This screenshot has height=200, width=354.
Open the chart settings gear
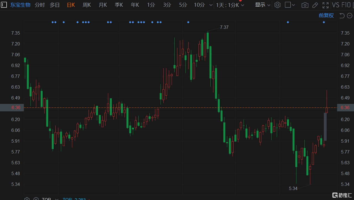point(278,5)
